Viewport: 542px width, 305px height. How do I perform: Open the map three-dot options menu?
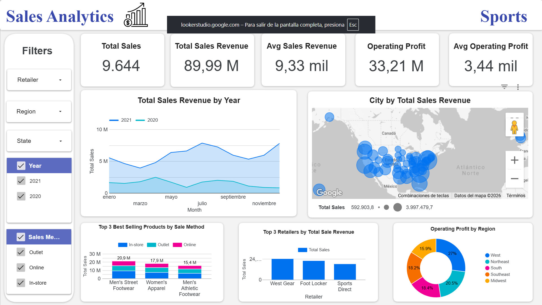point(518,87)
